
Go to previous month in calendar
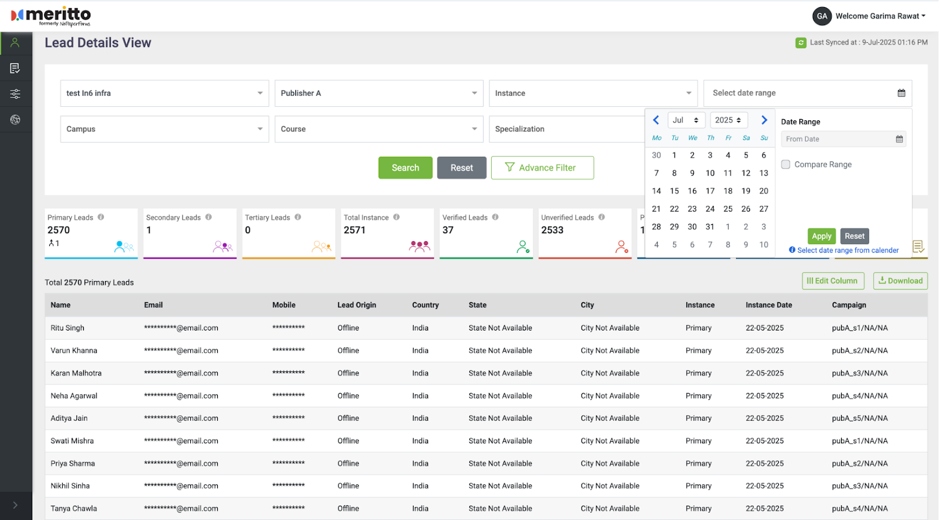pyautogui.click(x=656, y=120)
